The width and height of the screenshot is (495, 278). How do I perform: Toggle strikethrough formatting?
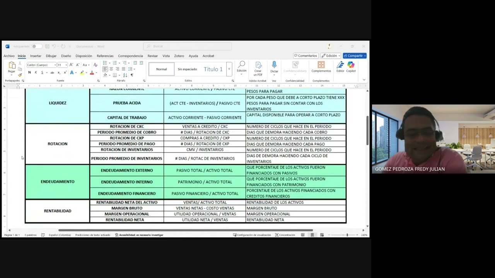point(52,73)
